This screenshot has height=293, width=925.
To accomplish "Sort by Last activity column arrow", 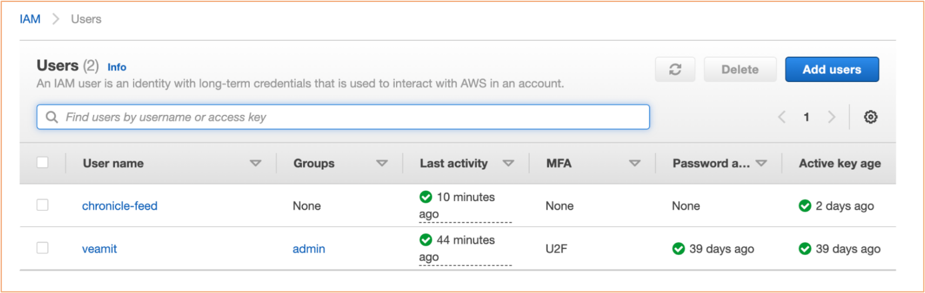I will click(508, 164).
